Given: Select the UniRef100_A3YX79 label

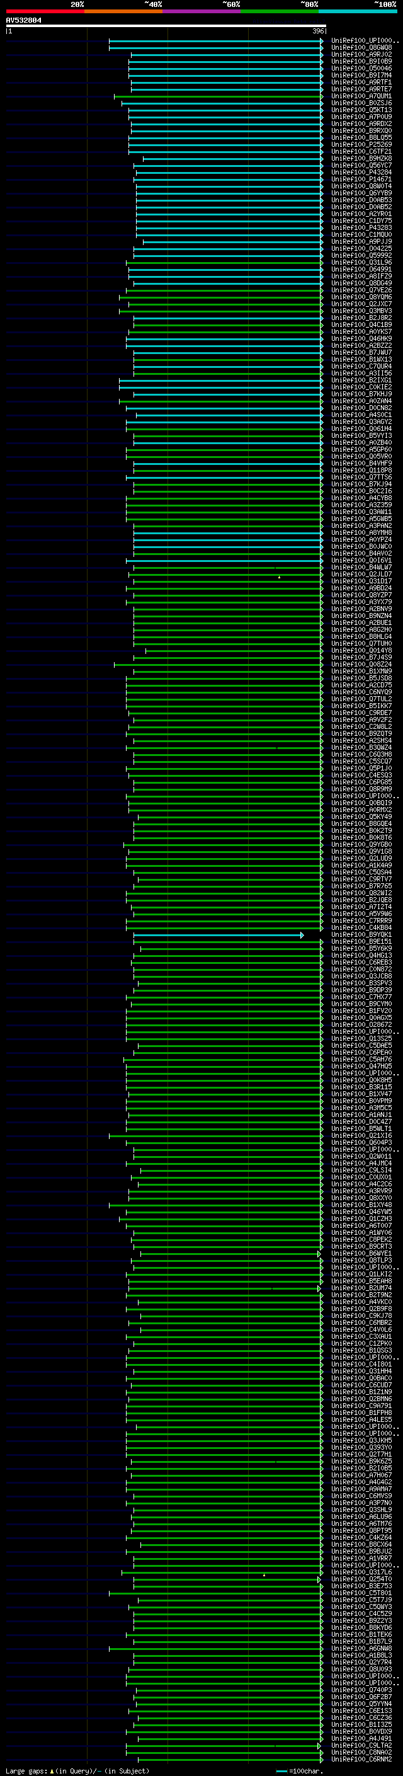Looking at the screenshot, I should pos(361,602).
